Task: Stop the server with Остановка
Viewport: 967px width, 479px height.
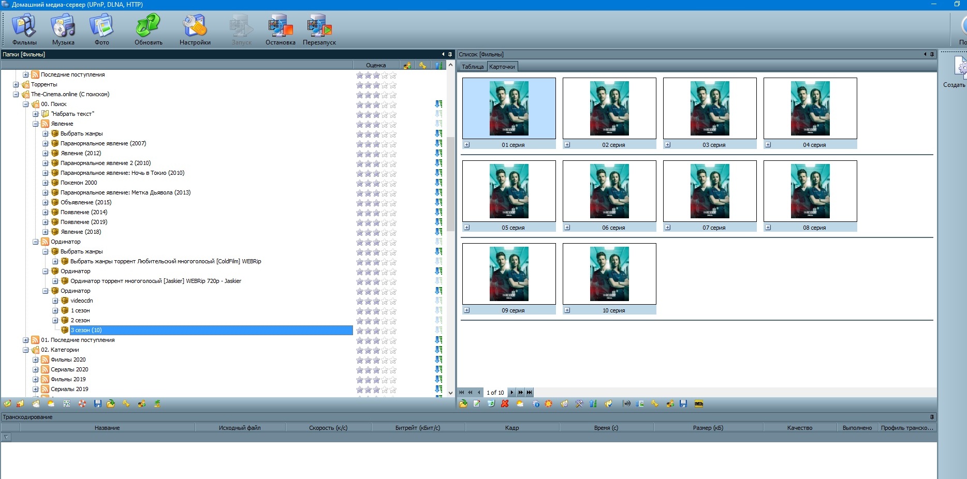Action: point(280,30)
